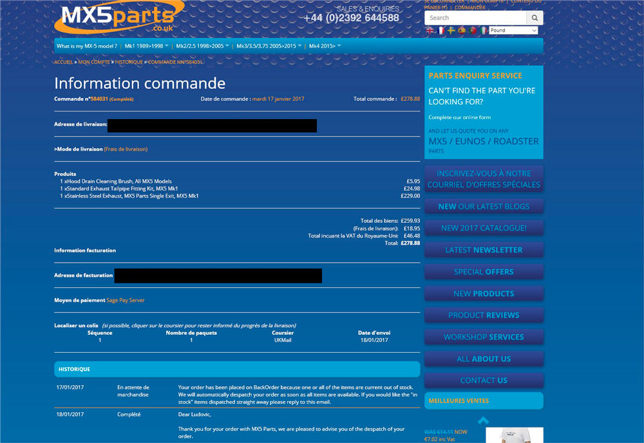644x443 pixels.
Task: Open the Parts Enquiry Service banner
Action: (484, 112)
